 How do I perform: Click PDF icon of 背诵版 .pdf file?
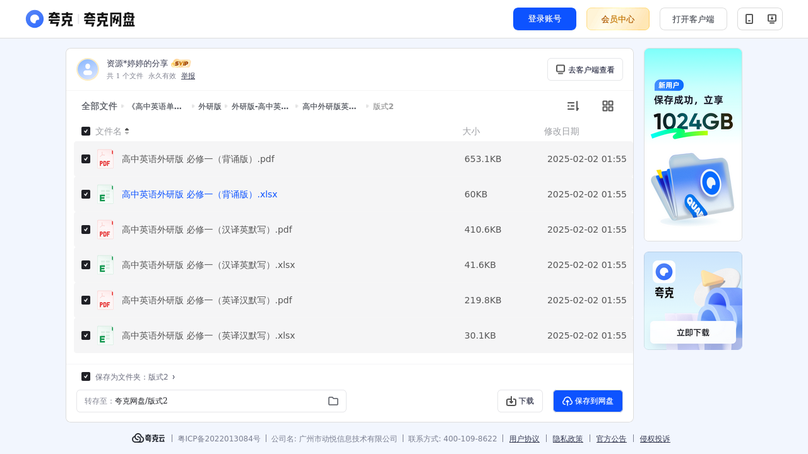(105, 159)
